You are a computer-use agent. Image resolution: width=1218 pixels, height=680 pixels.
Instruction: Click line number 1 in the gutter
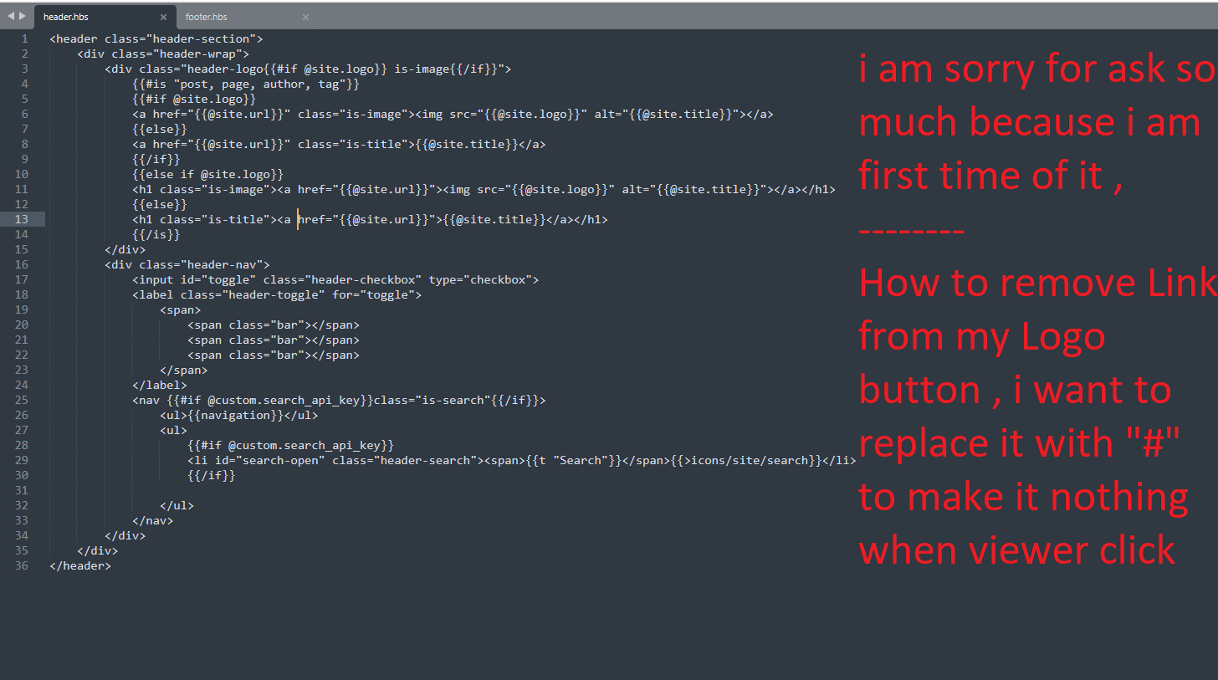pos(24,38)
